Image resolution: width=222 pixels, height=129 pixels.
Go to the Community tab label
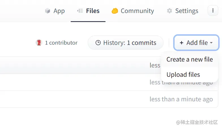coord(137,11)
